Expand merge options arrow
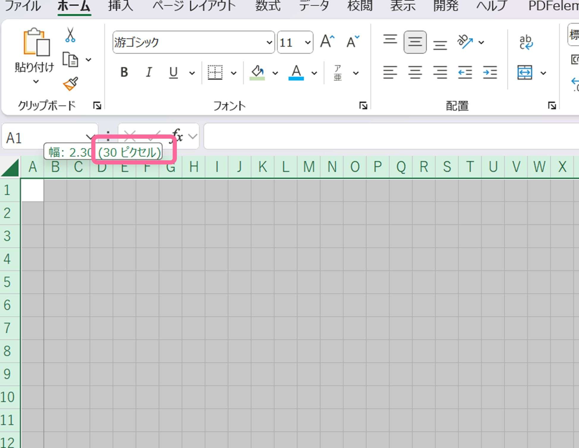This screenshot has width=579, height=448. 543,73
